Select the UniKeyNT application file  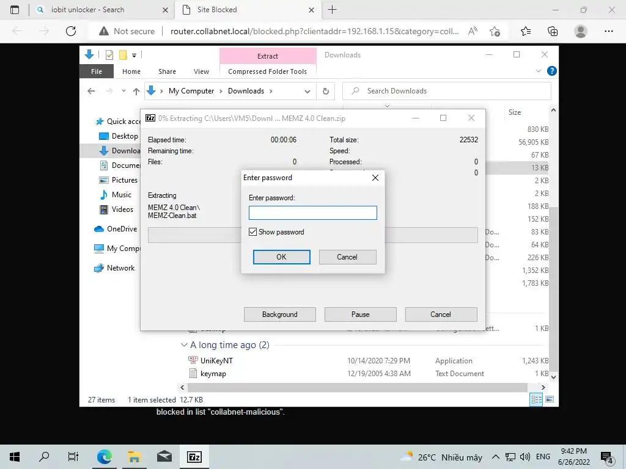pyautogui.click(x=216, y=360)
